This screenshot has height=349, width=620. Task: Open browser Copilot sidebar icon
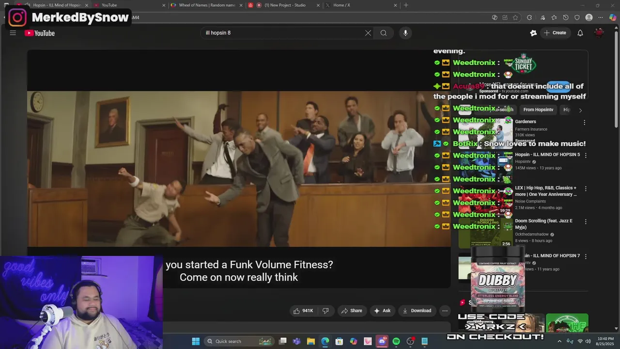tap(613, 17)
